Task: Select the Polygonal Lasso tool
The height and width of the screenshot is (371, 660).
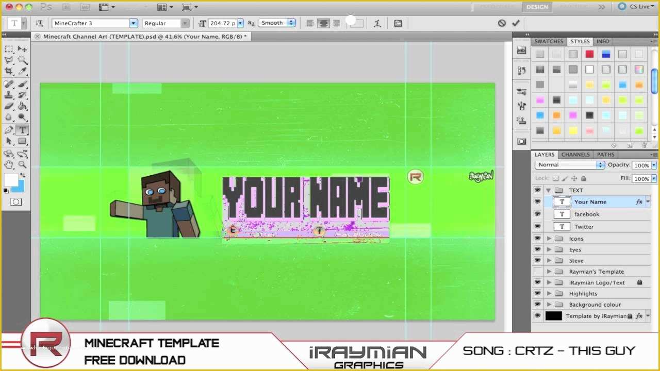Action: pos(9,60)
